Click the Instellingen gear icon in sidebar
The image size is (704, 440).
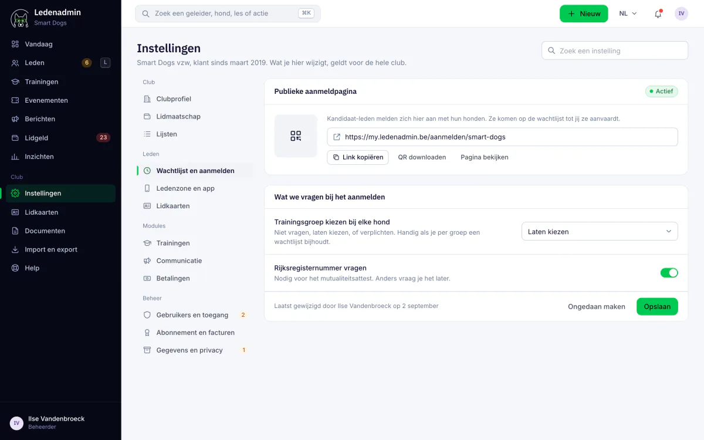point(15,193)
